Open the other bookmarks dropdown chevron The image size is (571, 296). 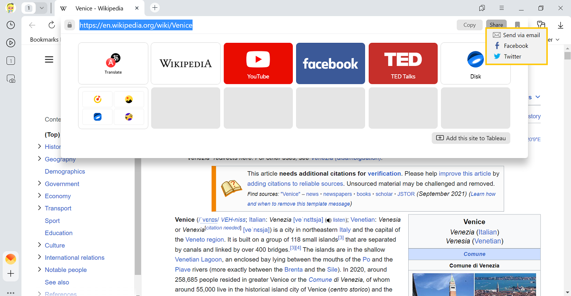pyautogui.click(x=558, y=40)
